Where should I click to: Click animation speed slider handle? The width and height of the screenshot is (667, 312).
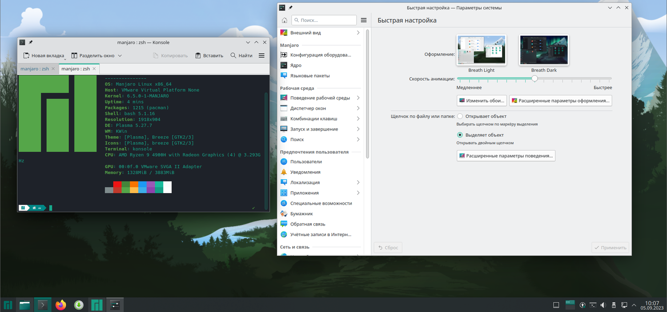click(534, 79)
